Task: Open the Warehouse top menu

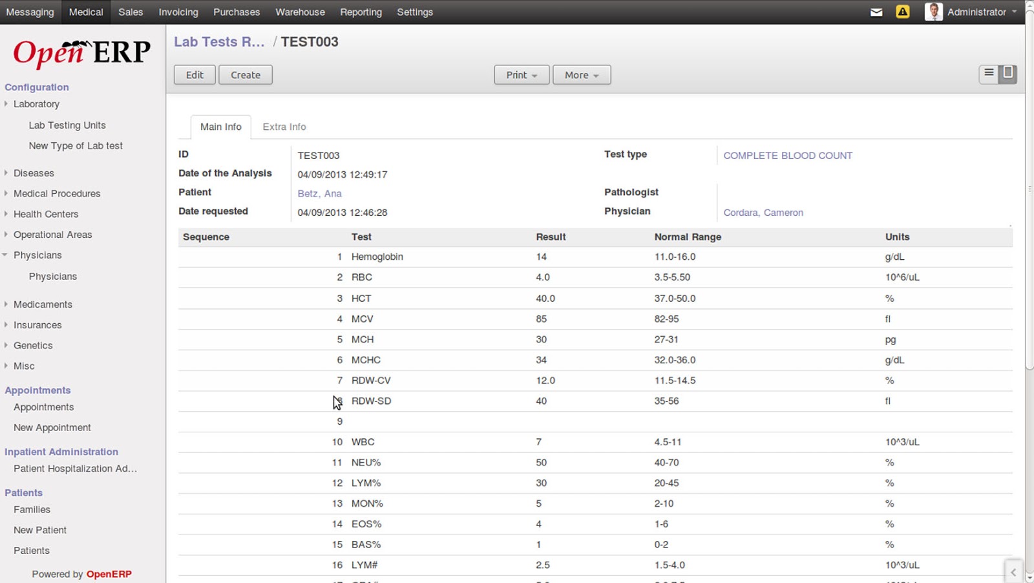Action: [x=300, y=12]
